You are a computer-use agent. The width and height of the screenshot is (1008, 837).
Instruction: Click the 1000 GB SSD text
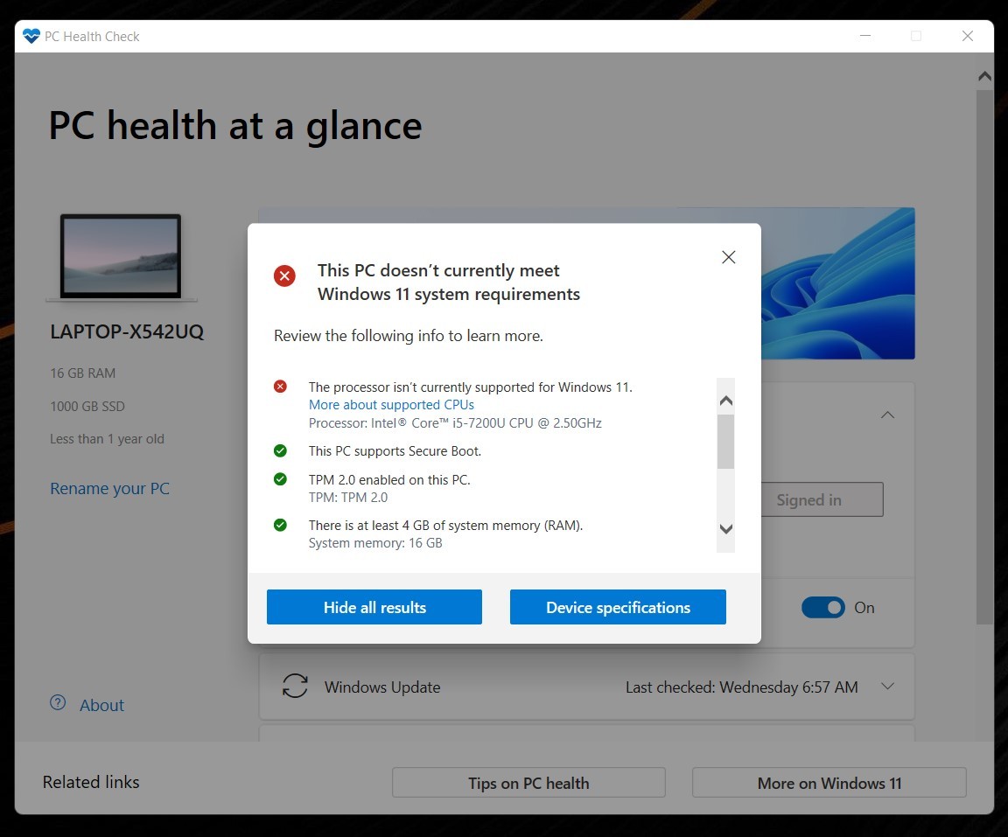(87, 407)
